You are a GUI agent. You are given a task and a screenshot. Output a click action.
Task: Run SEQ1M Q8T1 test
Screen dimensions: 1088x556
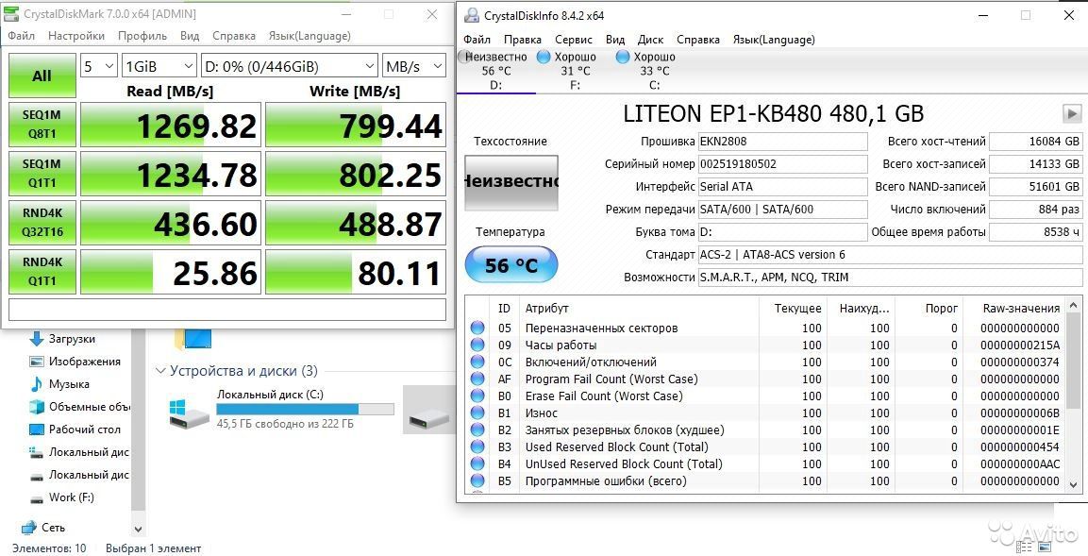[x=42, y=125]
